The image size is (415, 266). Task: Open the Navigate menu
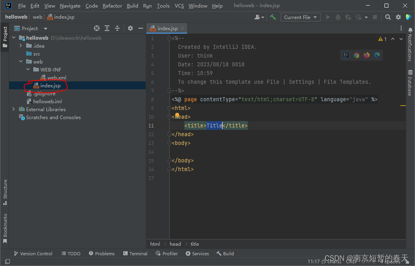click(x=70, y=6)
